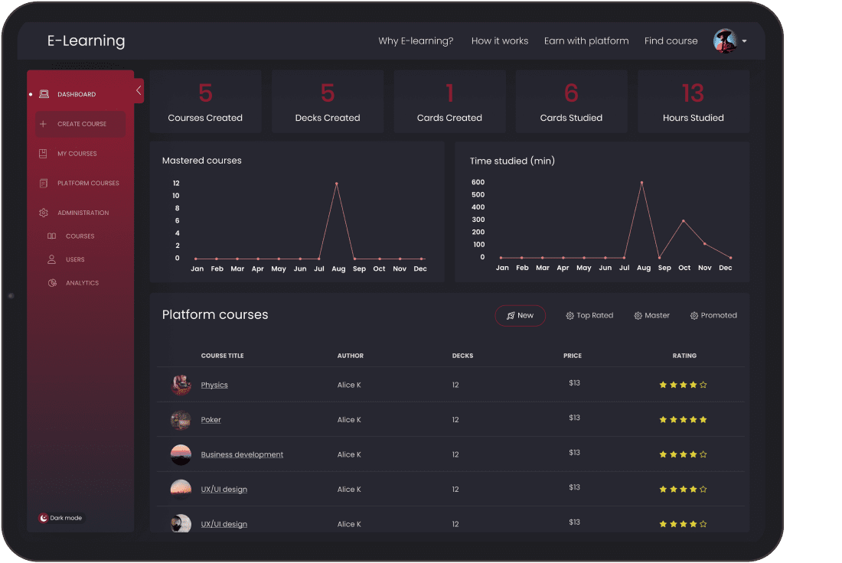Open the Users person icon
The image size is (842, 563).
click(52, 259)
